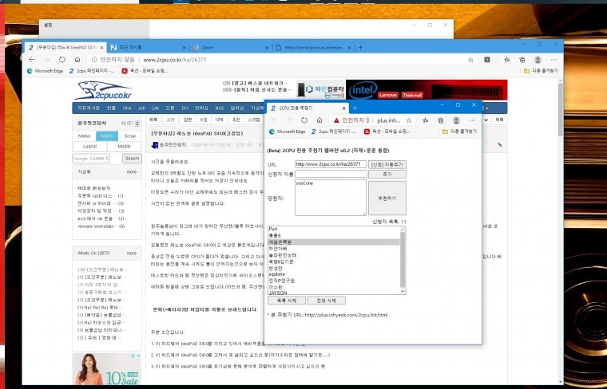Open Microsoft Edge bookmark in main window
Screen dimensions: 607x389
click(45, 71)
